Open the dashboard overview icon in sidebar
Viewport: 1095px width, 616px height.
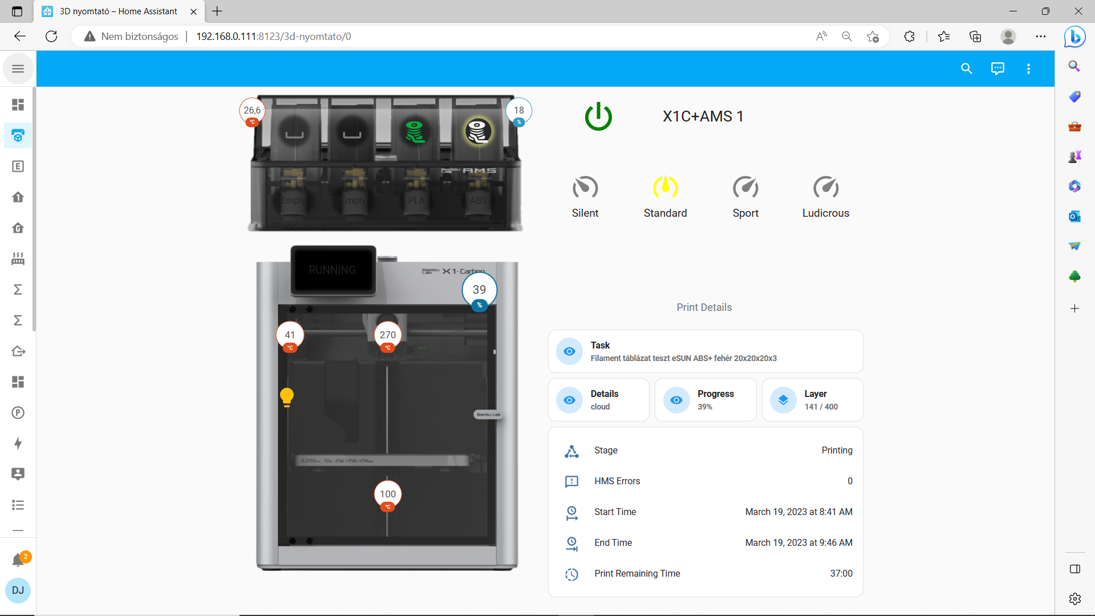[18, 105]
